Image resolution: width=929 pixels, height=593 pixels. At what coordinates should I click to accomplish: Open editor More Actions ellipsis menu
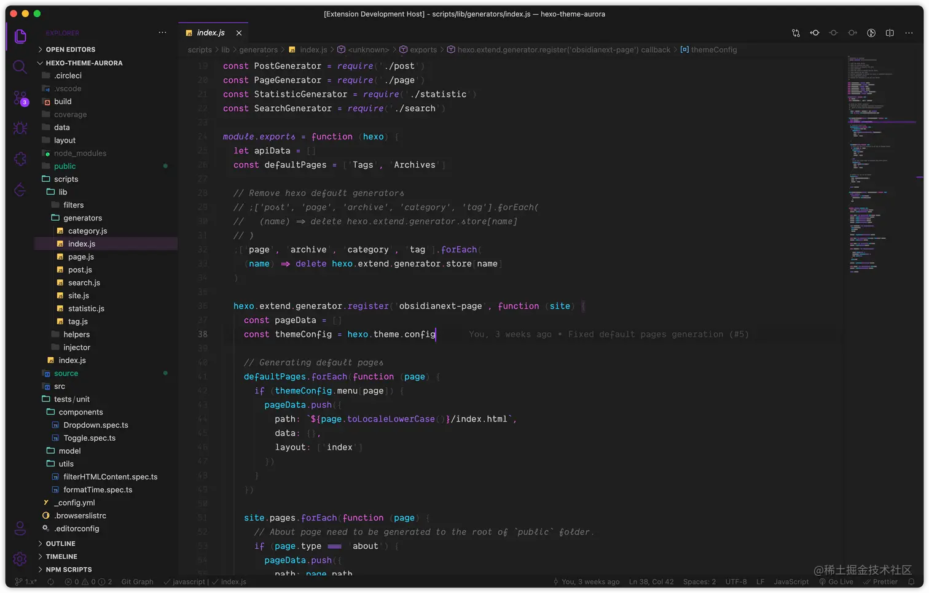(x=909, y=33)
